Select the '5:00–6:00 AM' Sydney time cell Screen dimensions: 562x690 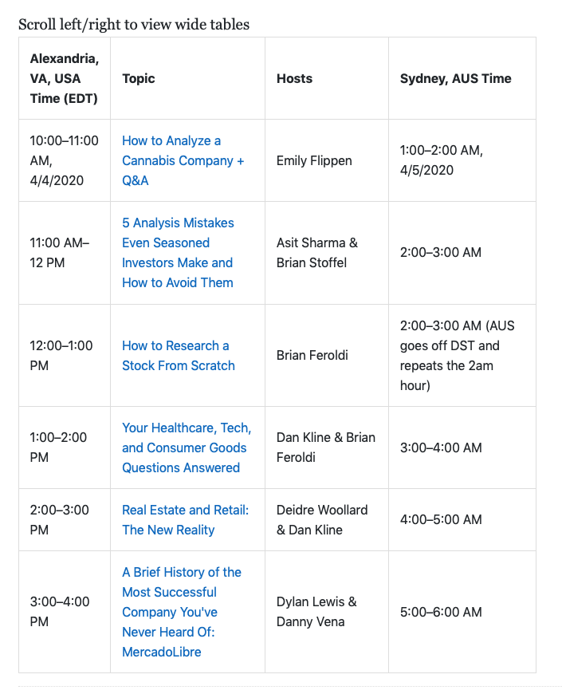pyautogui.click(x=441, y=612)
